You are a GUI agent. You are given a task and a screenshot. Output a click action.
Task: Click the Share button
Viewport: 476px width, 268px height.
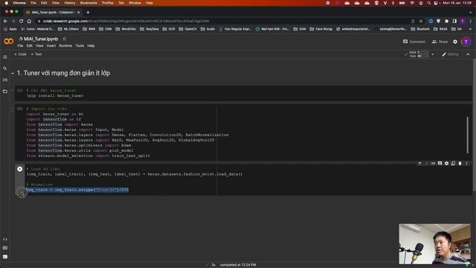(440, 42)
